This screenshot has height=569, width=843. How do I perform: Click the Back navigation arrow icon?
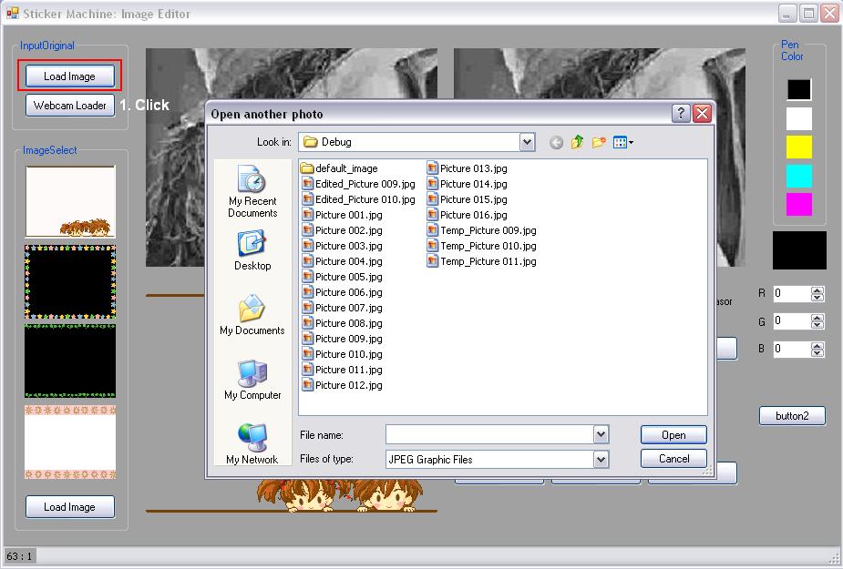click(556, 142)
